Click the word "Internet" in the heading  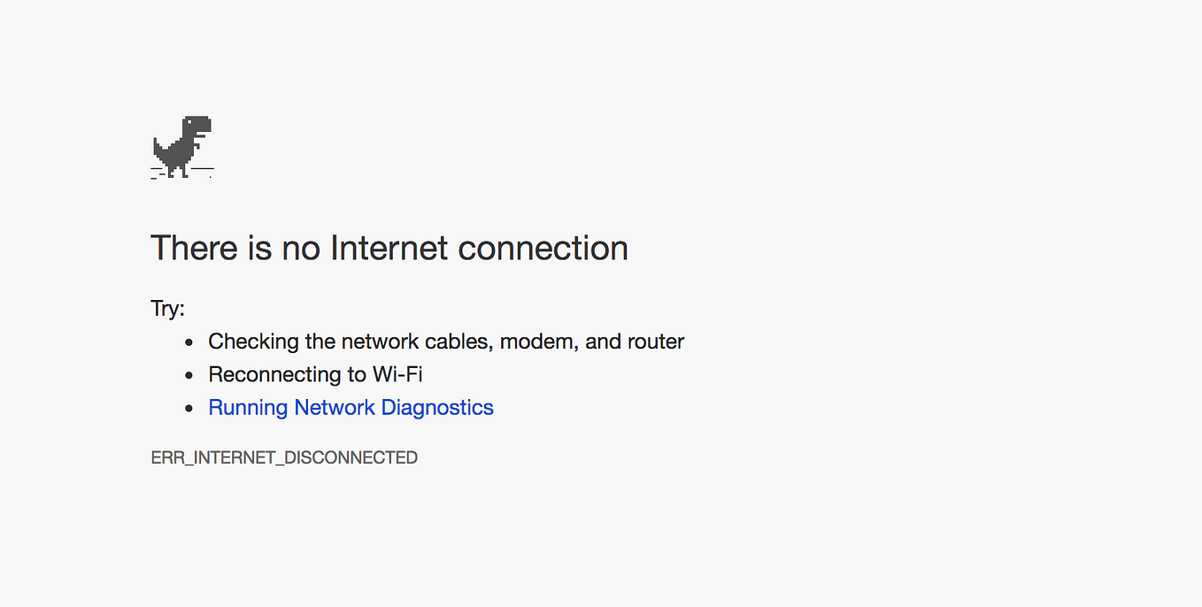tap(389, 248)
